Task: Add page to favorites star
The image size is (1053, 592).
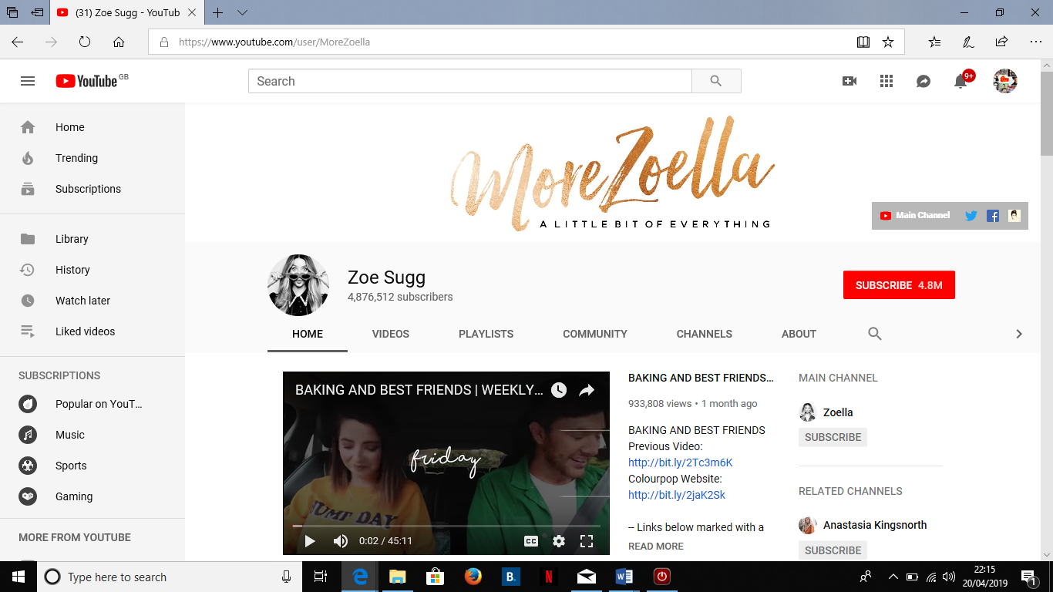Action: click(888, 42)
